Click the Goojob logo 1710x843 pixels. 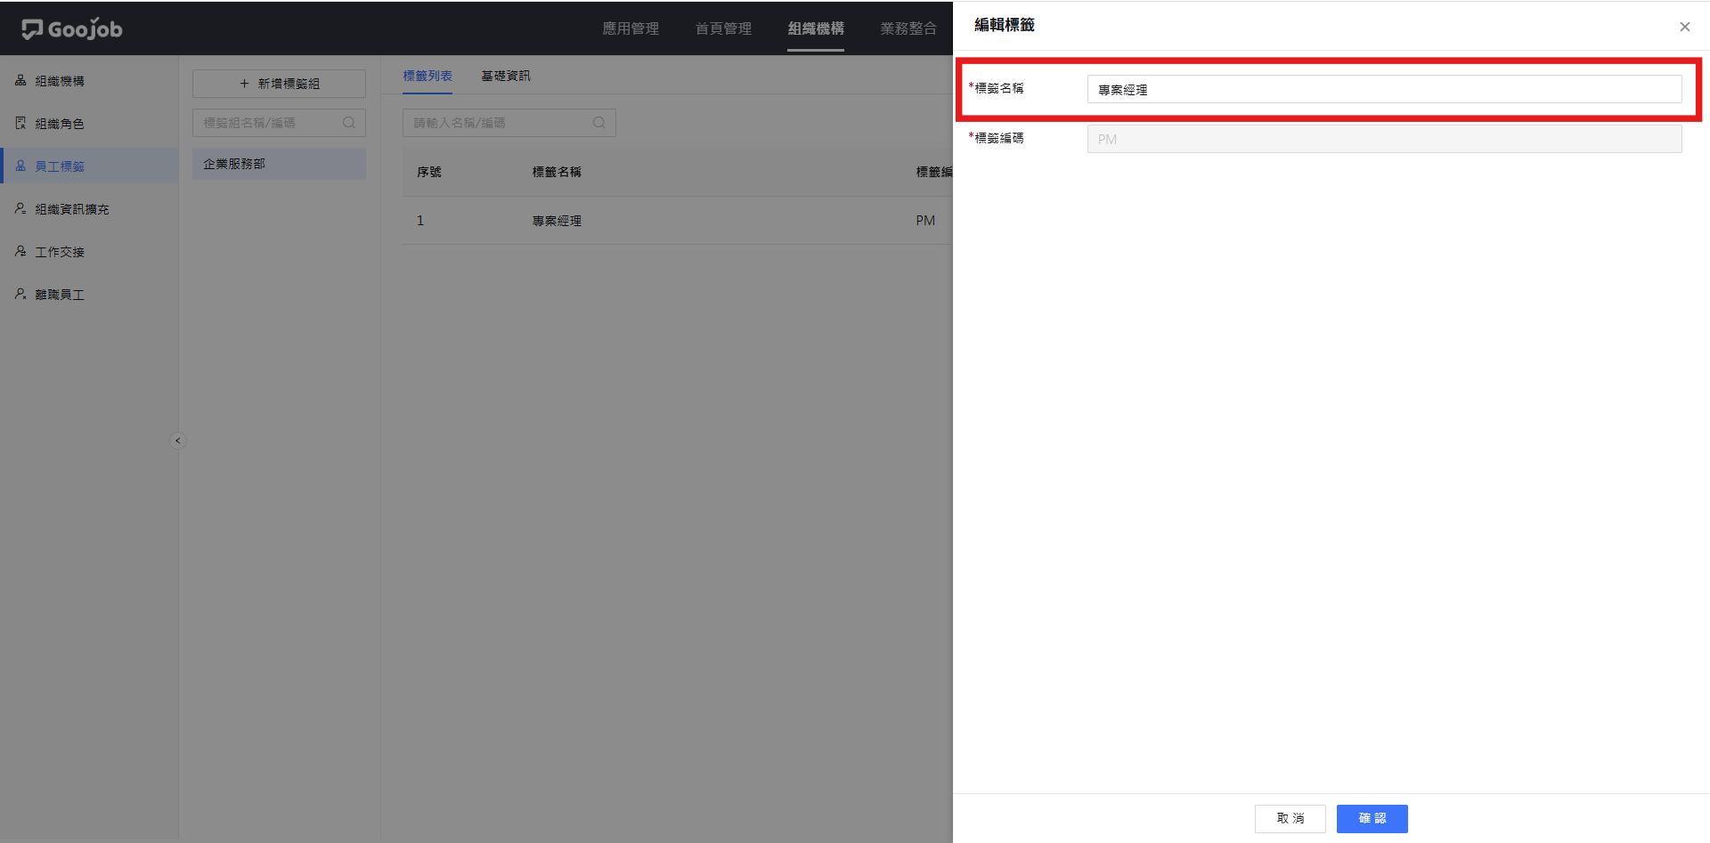click(x=72, y=28)
